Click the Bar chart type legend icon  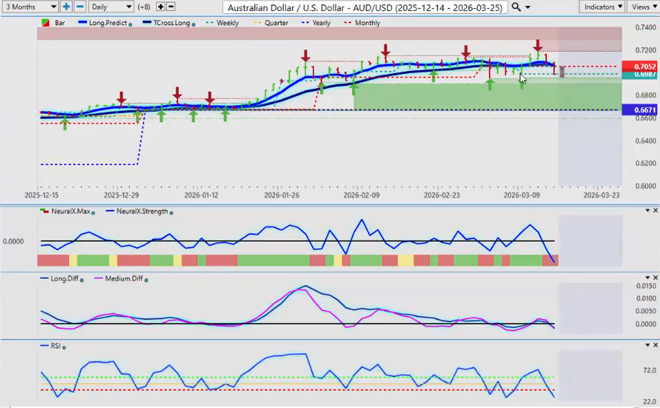46,23
